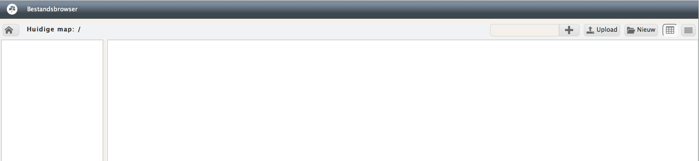The image size is (699, 161).
Task: Select the root path slash
Action: [79, 29]
